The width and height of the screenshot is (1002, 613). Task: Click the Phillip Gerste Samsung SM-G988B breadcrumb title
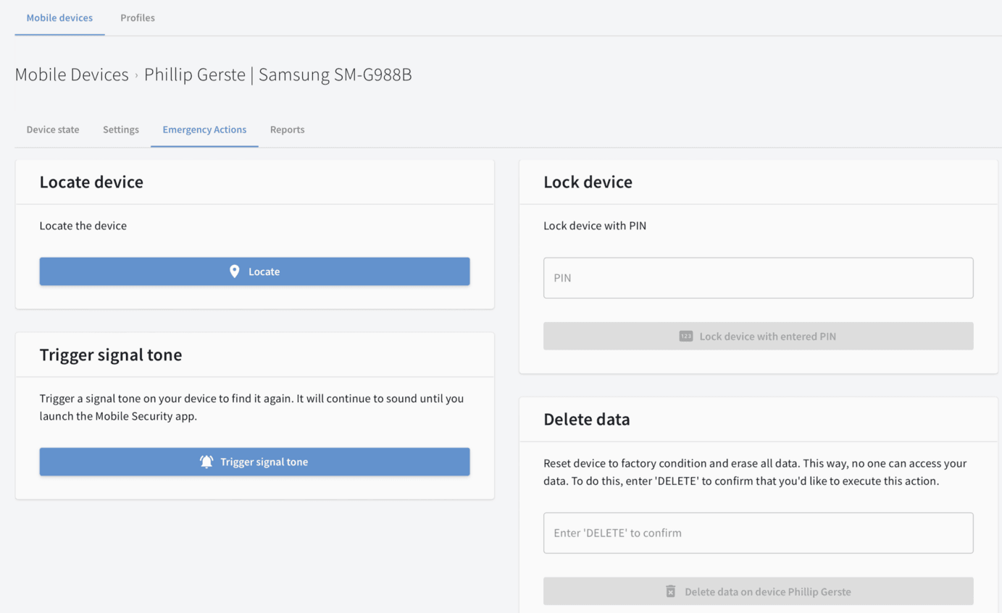point(277,75)
